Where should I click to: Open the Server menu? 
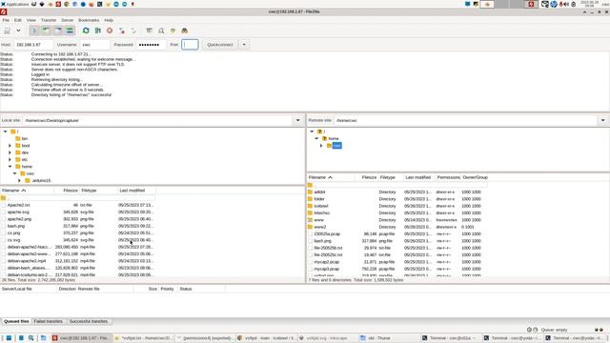pos(67,20)
